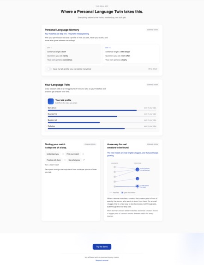Click the Coming Soon badge on Finding your match card
Viewport: 204px width, 265px height.
coord(90,144)
